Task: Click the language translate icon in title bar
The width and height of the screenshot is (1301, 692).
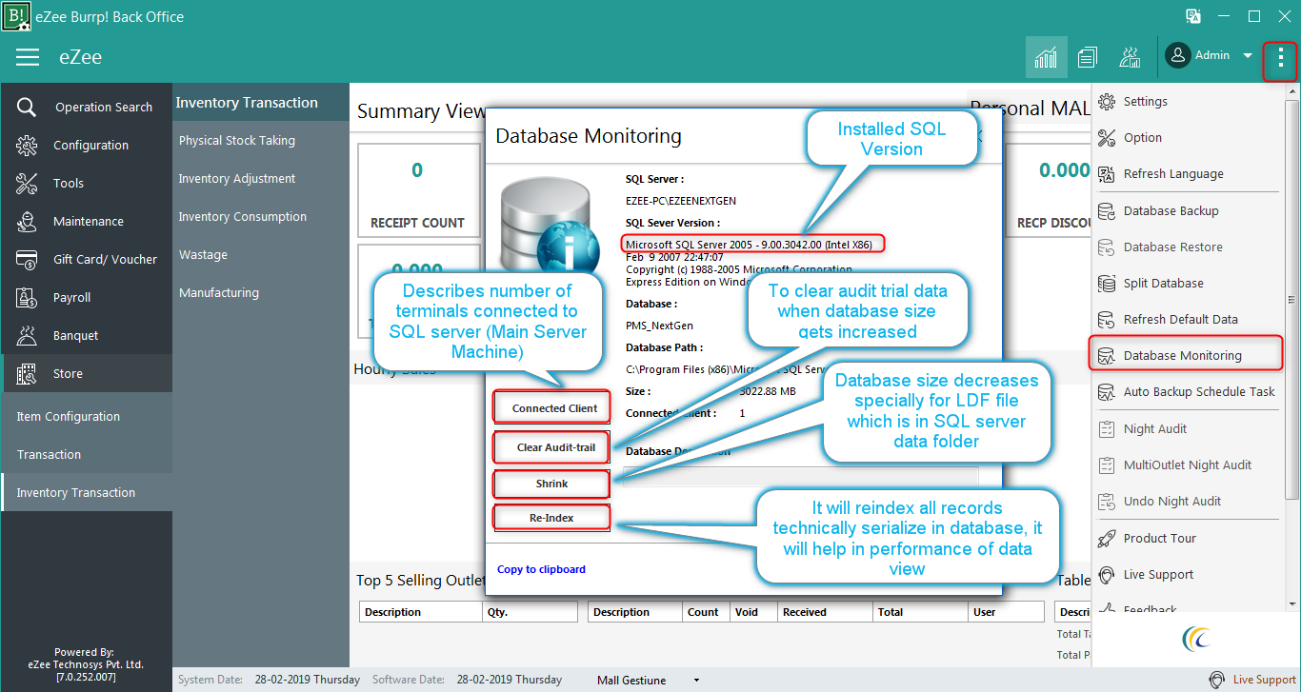Action: coord(1192,16)
